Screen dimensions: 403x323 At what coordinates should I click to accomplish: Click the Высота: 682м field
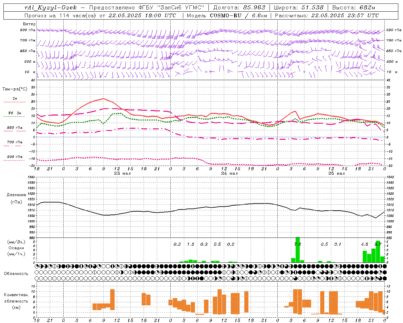pyautogui.click(x=354, y=8)
